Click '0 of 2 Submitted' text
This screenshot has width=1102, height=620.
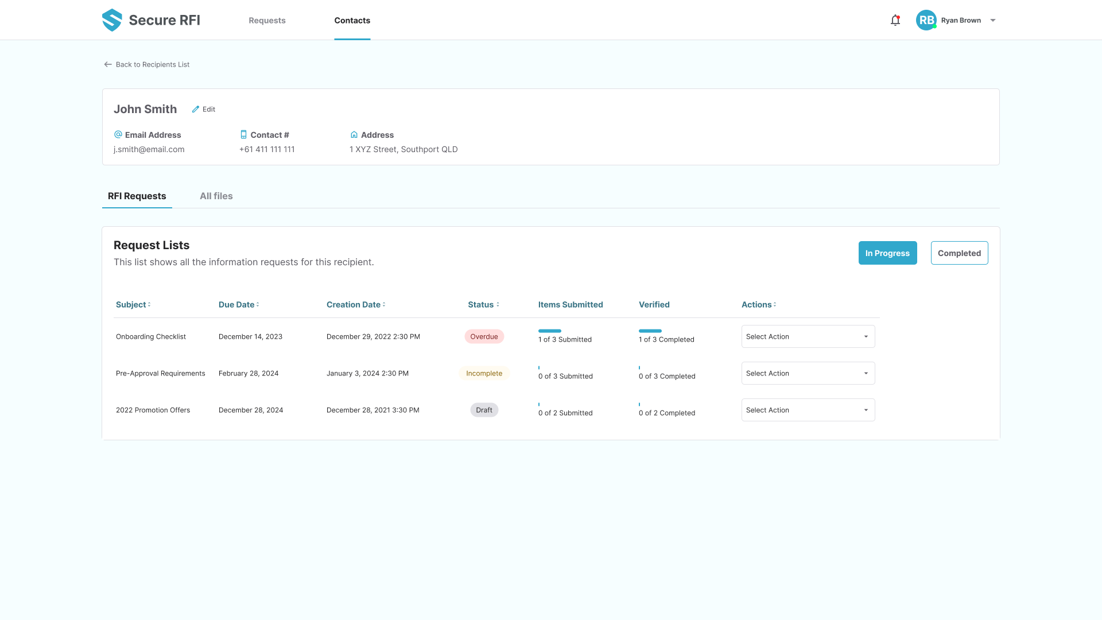click(565, 413)
